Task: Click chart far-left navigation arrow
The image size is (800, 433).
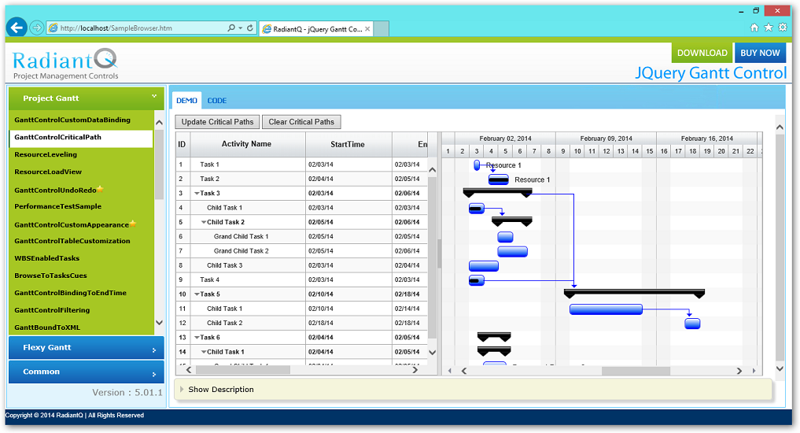Action: click(x=449, y=372)
